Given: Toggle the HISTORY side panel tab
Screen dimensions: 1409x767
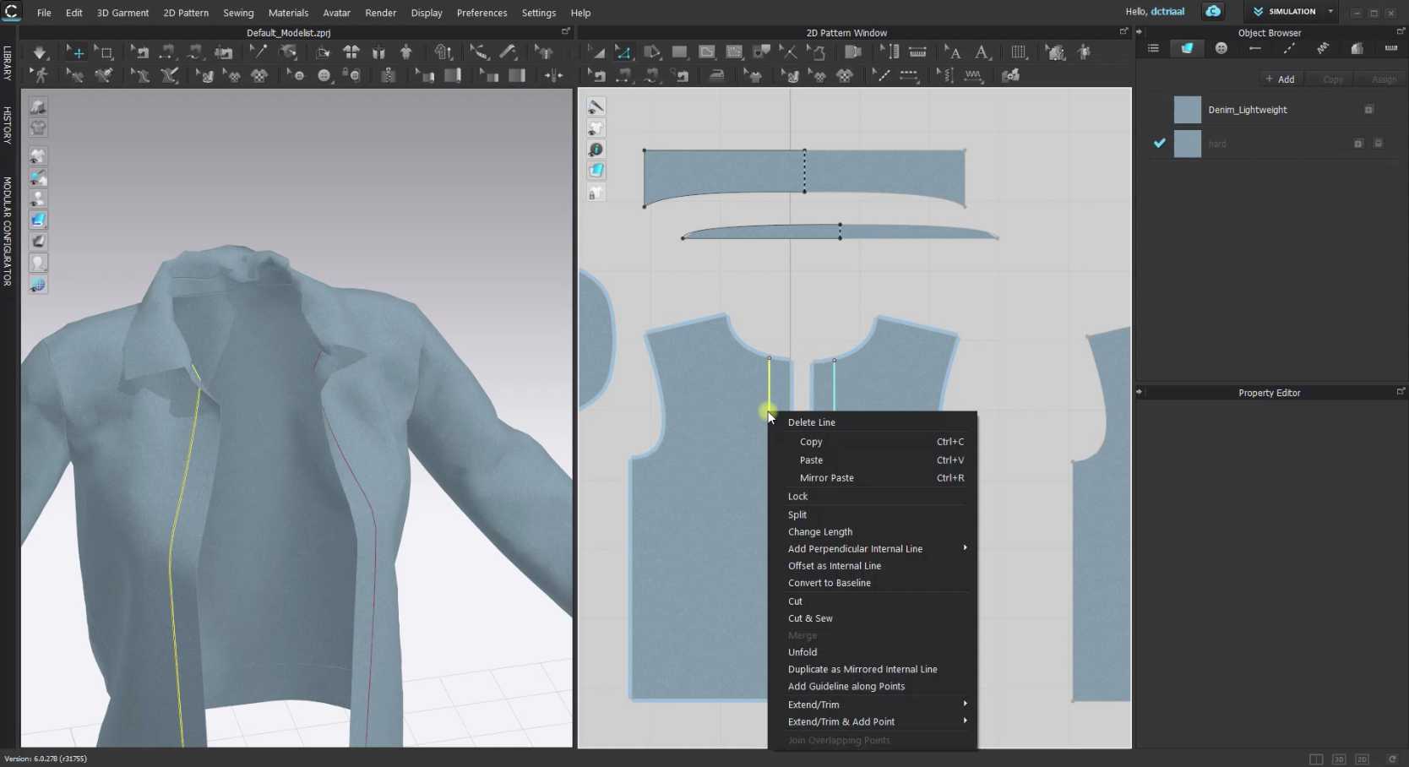Looking at the screenshot, I should click(8, 125).
